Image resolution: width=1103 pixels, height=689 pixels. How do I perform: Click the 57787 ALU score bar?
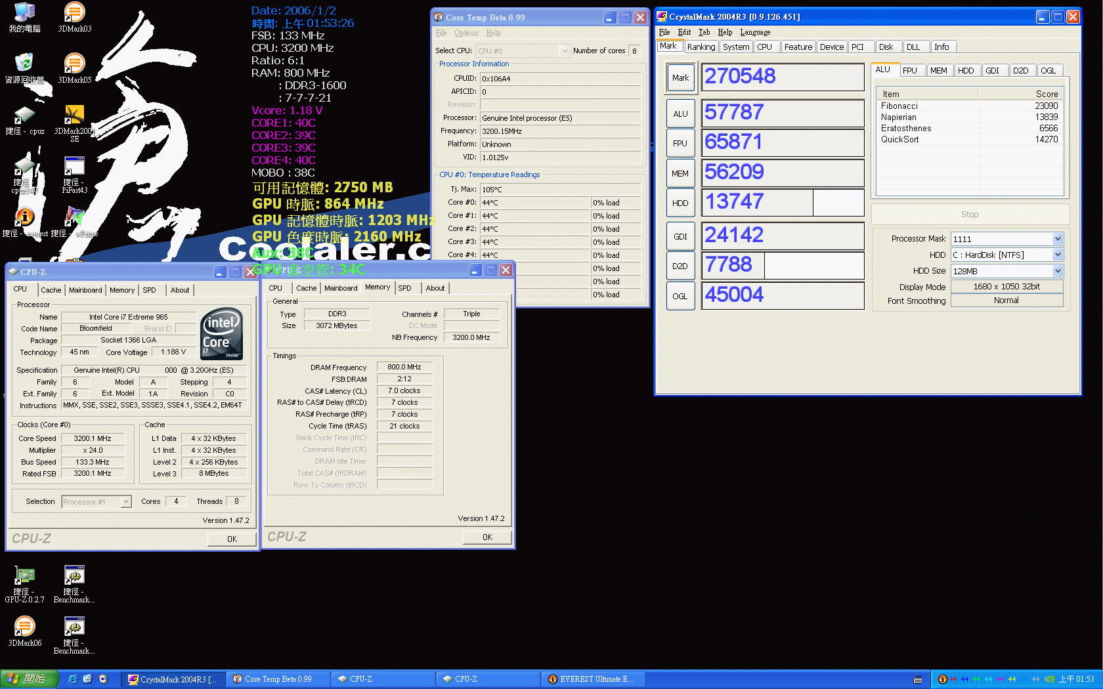click(783, 113)
